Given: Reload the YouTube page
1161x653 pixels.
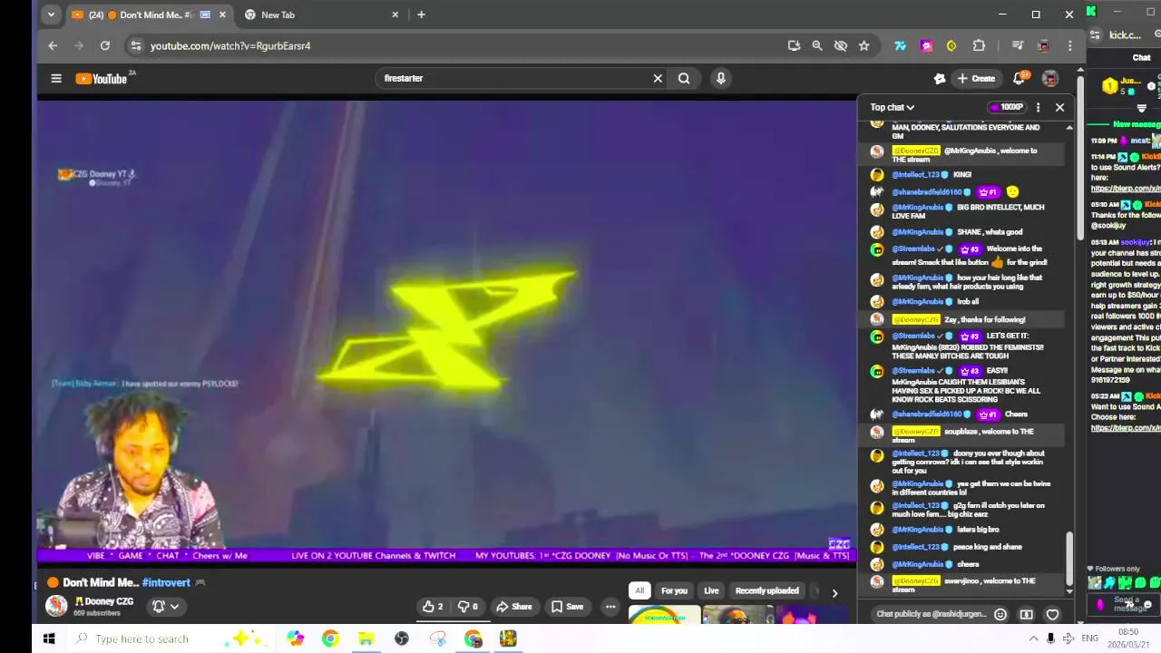Looking at the screenshot, I should coord(105,45).
